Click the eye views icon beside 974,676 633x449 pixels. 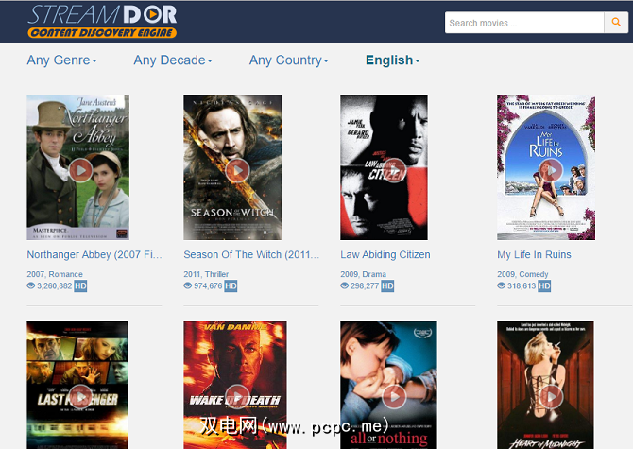(187, 285)
